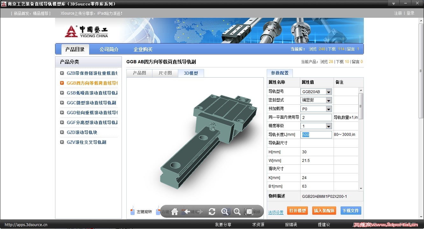Select the 3D模型 tab
The width and height of the screenshot is (424, 229).
(x=191, y=73)
